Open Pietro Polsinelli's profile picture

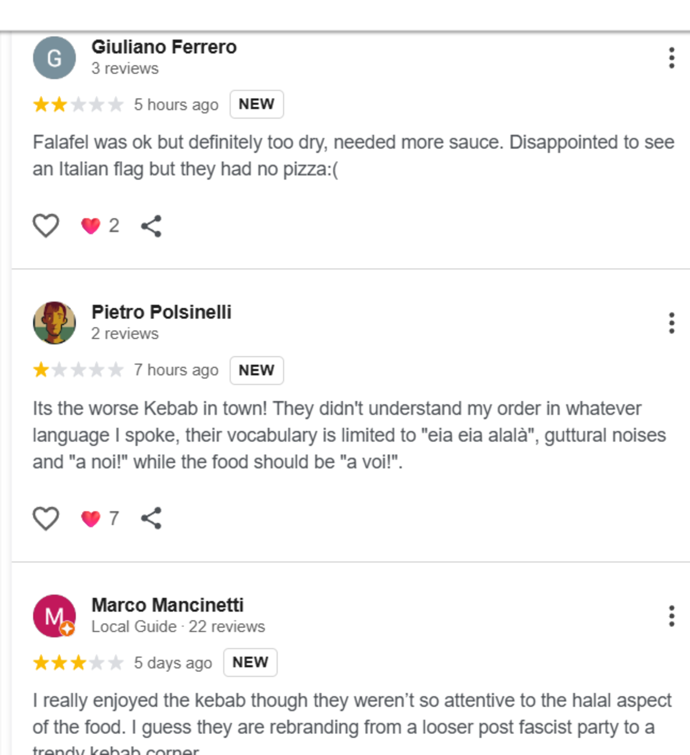(54, 323)
